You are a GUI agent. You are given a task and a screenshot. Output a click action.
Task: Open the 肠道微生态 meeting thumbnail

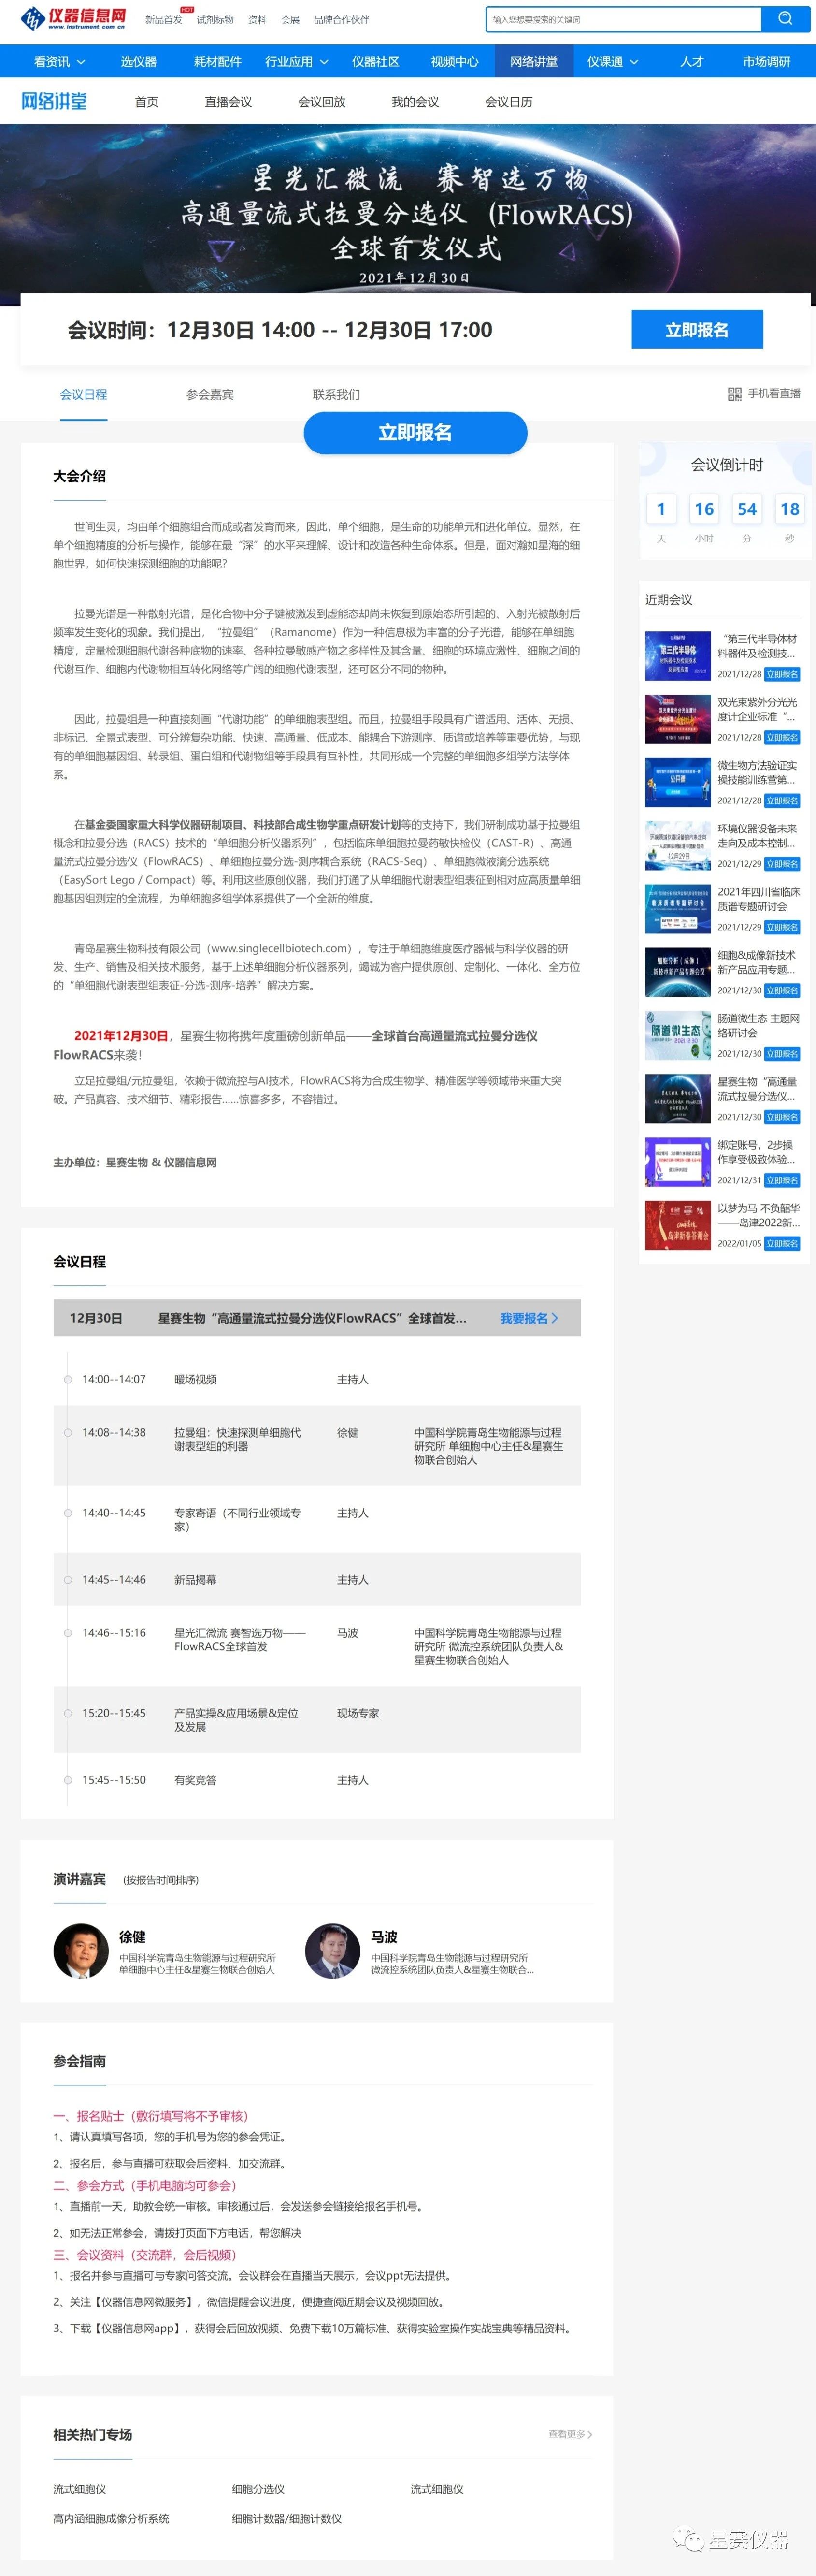(678, 1036)
